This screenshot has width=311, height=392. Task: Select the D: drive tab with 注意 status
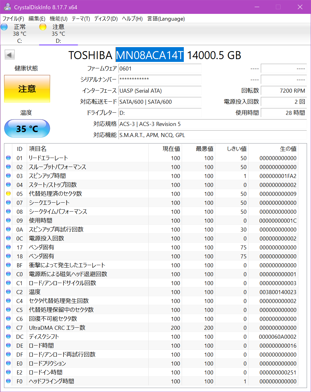point(58,34)
